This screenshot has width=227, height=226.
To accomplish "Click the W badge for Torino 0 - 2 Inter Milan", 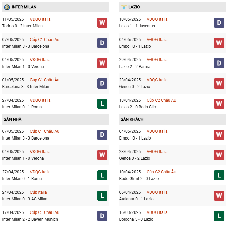I will point(102,23).
